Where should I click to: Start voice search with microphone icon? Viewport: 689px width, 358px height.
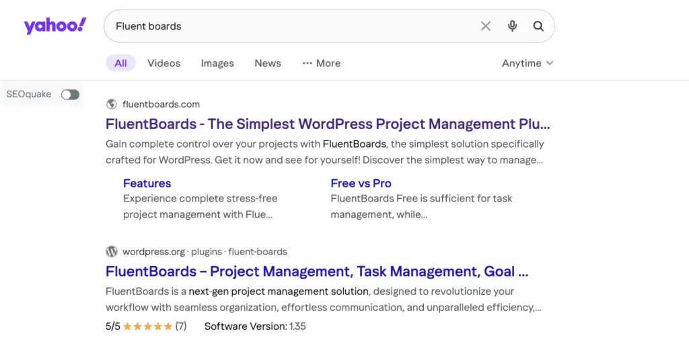click(512, 26)
